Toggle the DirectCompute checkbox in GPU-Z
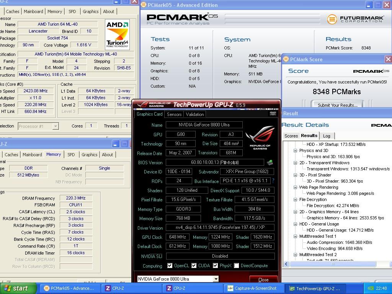Viewport: 392px width, 294px height. point(236,266)
